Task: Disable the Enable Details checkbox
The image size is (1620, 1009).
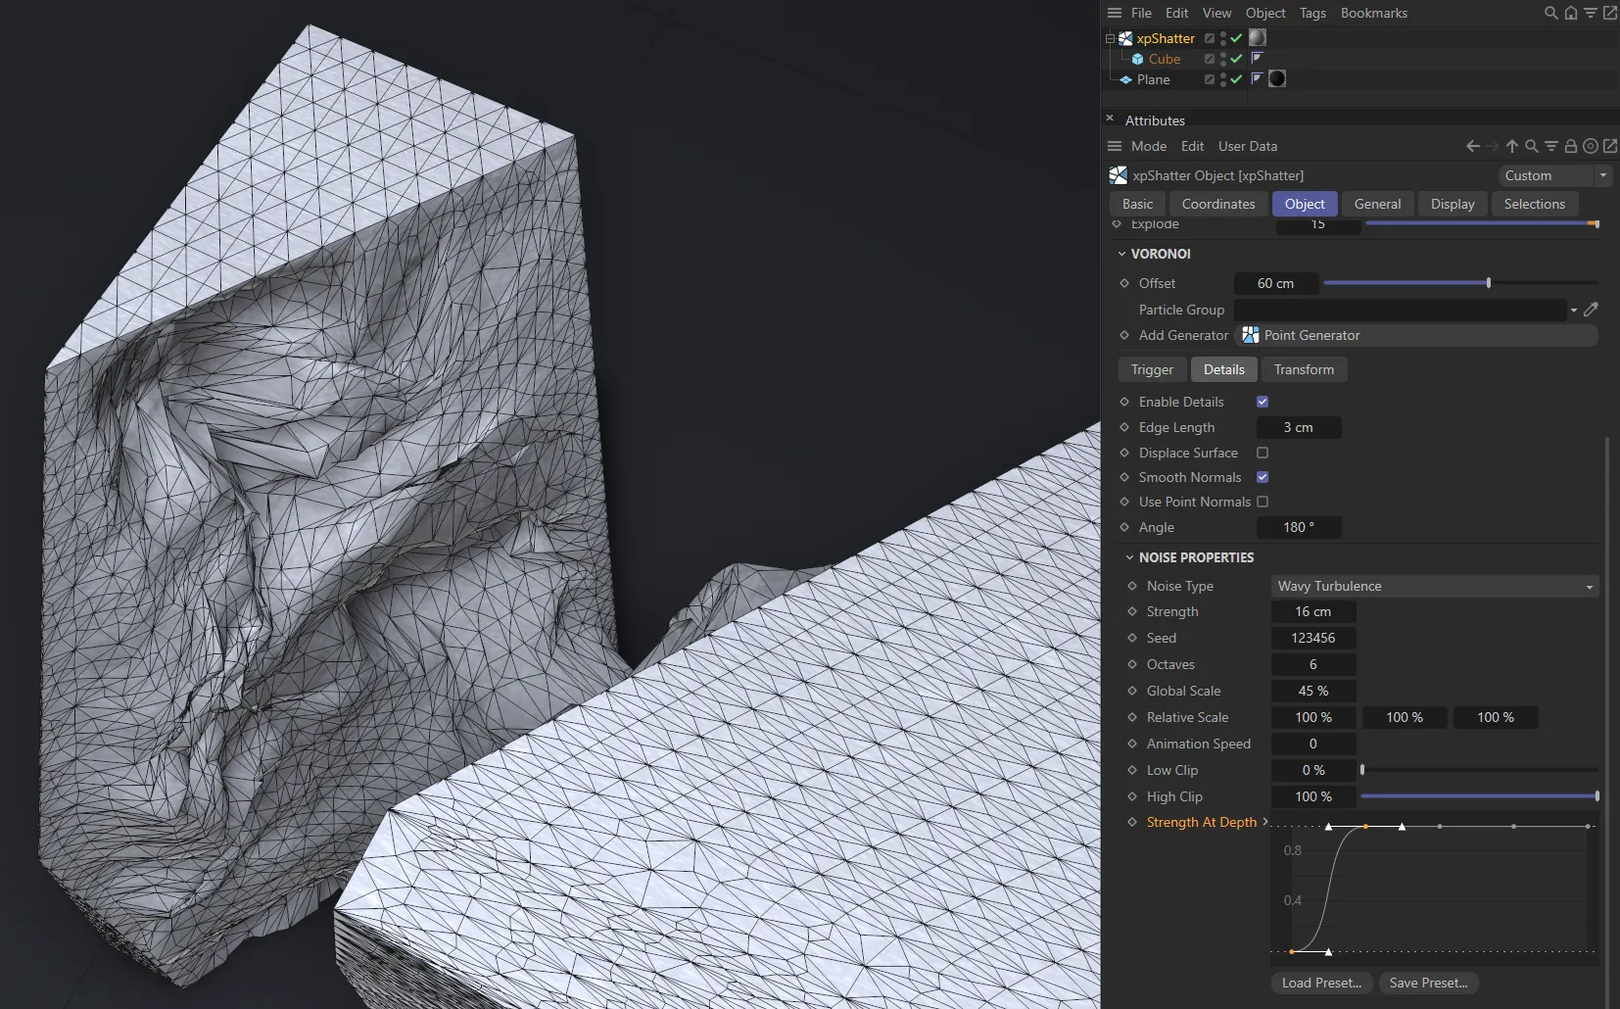Action: point(1263,402)
